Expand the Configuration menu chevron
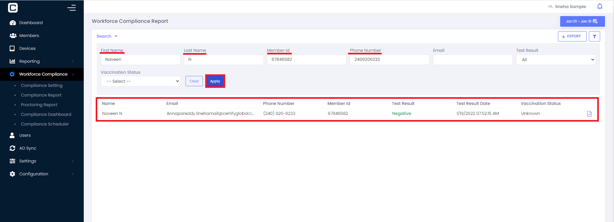 tap(73, 174)
